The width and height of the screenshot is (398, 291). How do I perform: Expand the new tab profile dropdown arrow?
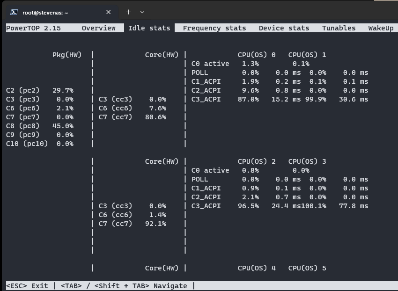point(142,12)
